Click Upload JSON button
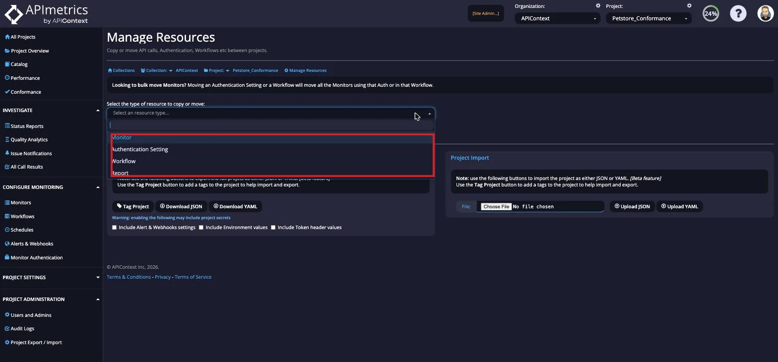This screenshot has height=362, width=778. point(632,206)
